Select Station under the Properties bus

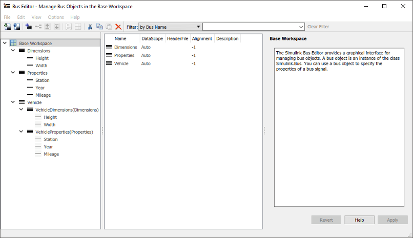coord(43,80)
